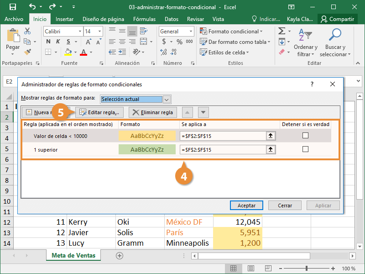Align text to the left
365x274 pixels.
(112, 42)
